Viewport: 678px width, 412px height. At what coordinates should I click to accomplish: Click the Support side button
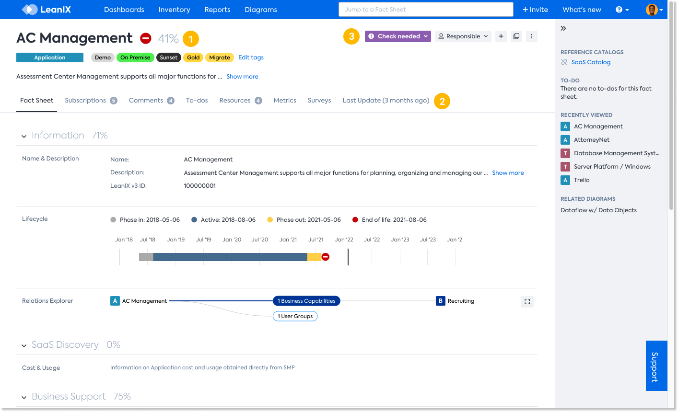coord(656,366)
